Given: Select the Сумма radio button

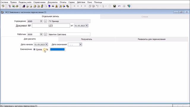Looking at the screenshot, I should [x=34, y=49].
